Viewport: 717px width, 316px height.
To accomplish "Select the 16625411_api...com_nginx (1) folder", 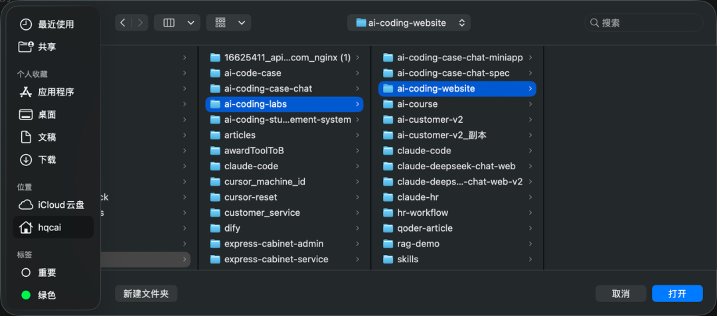I will [284, 58].
